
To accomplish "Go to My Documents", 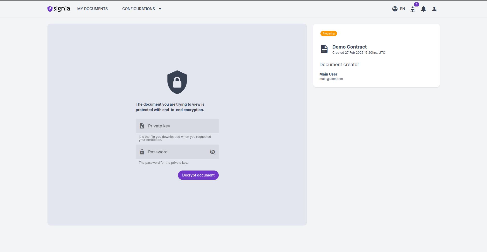I will (x=92, y=9).
